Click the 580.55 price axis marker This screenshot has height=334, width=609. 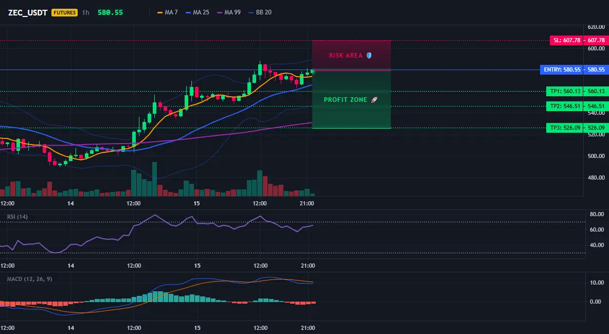[x=596, y=69]
